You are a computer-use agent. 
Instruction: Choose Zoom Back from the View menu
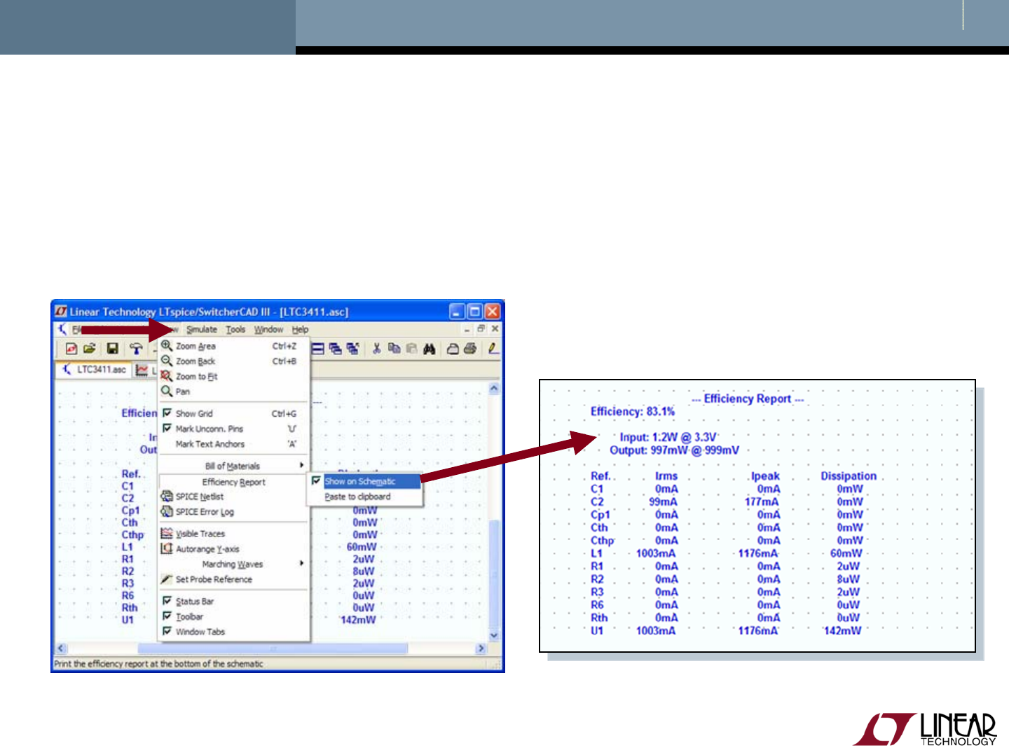tap(234, 361)
